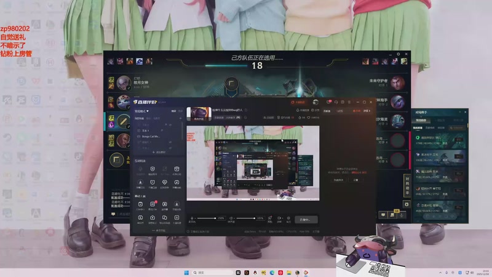The width and height of the screenshot is (492, 277).
Task: Select second recommended champion row
Action: tap(439, 158)
